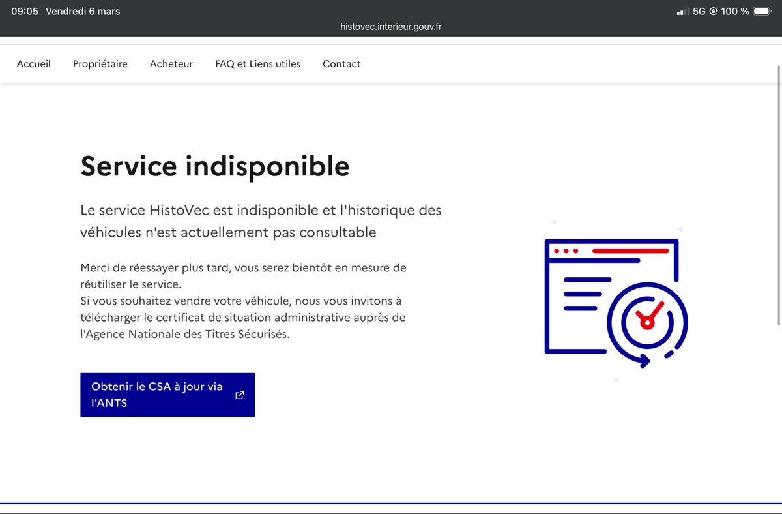Go to the Propriétaire section
This screenshot has width=782, height=514.
point(100,64)
